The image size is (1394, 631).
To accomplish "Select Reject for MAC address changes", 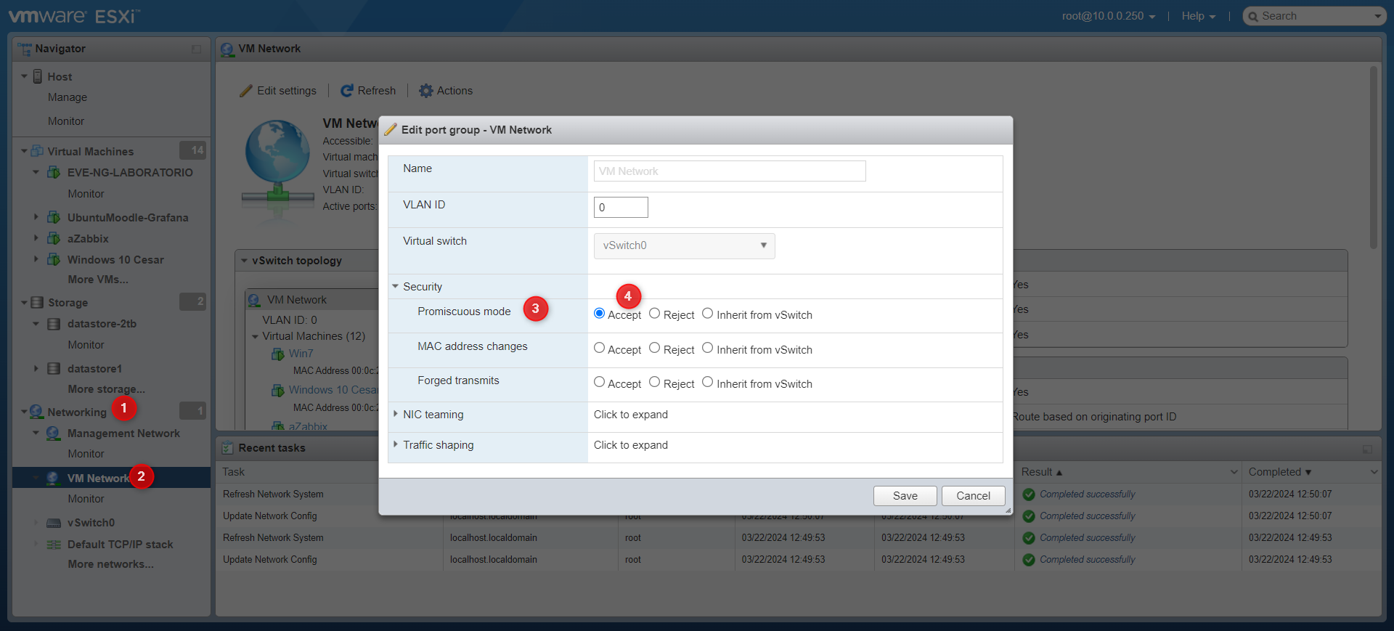I will click(x=655, y=348).
